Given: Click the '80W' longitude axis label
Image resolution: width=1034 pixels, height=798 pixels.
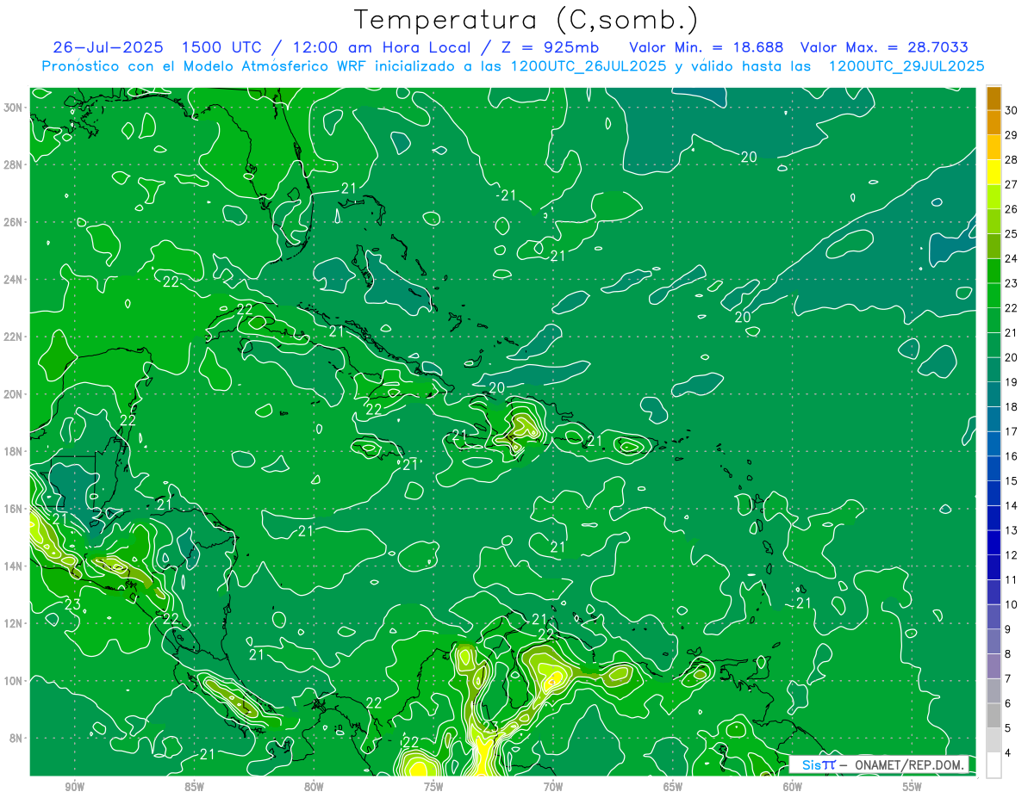Looking at the screenshot, I should [x=314, y=787].
